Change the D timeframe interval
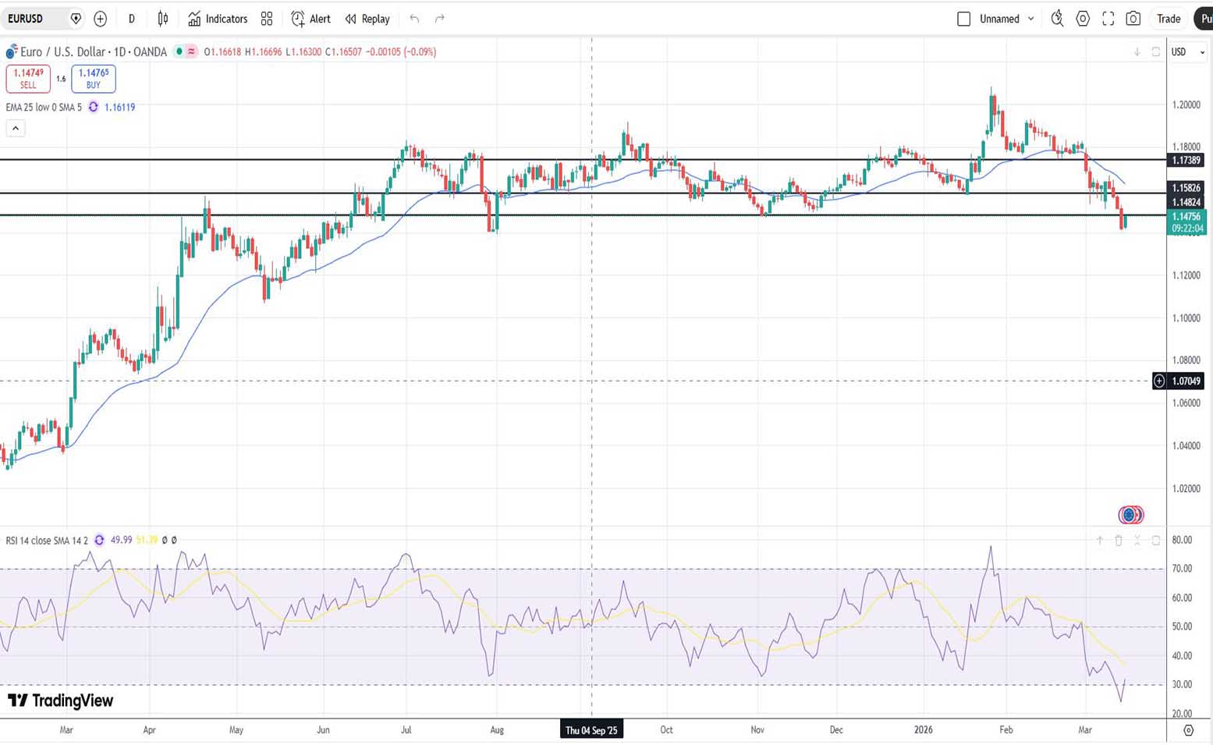The width and height of the screenshot is (1213, 745). [x=131, y=19]
